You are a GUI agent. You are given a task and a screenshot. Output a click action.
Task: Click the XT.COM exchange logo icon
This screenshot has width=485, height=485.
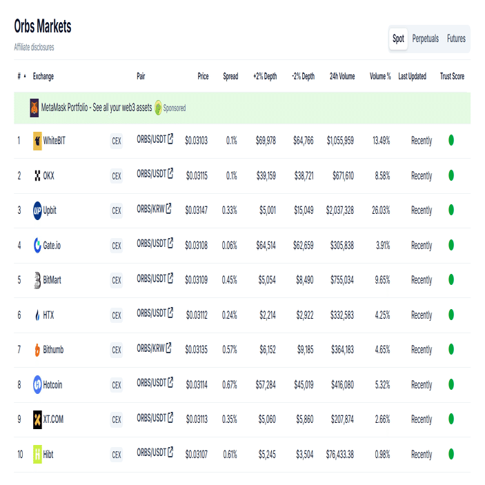(37, 419)
